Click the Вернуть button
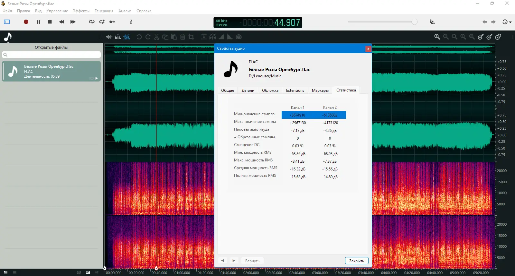Image resolution: width=515 pixels, height=276 pixels. pos(252,261)
